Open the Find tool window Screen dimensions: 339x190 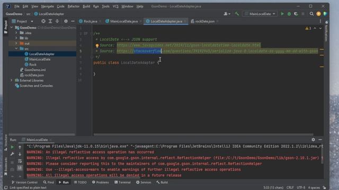48,182
